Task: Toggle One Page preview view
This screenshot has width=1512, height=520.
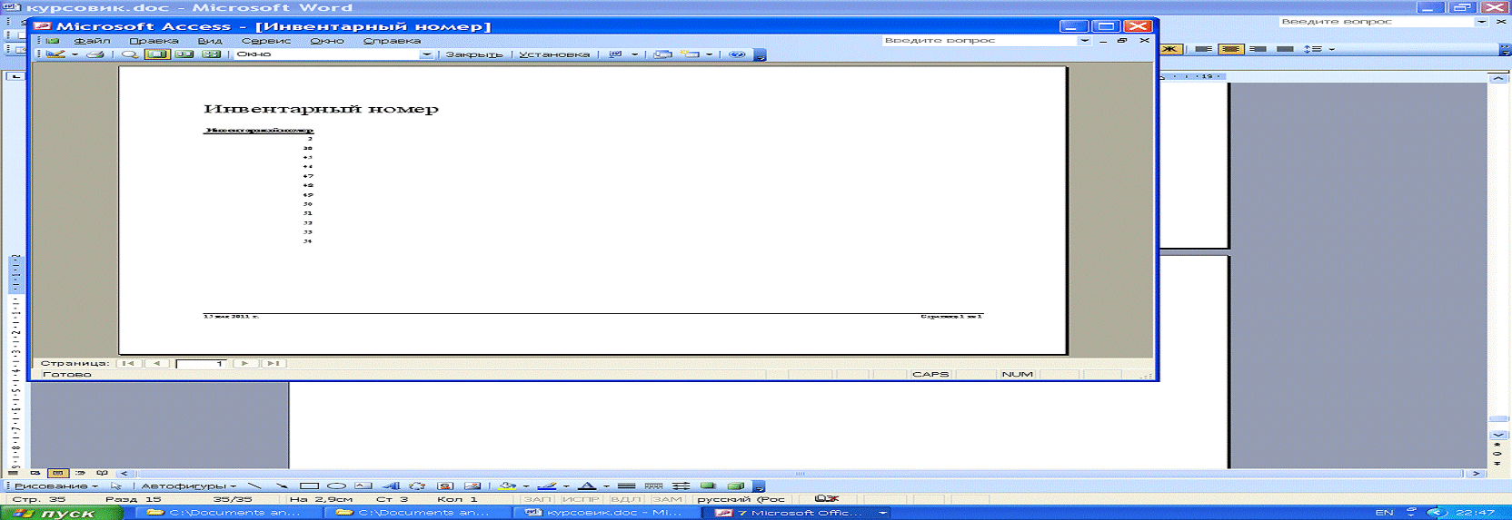Action: 157,54
